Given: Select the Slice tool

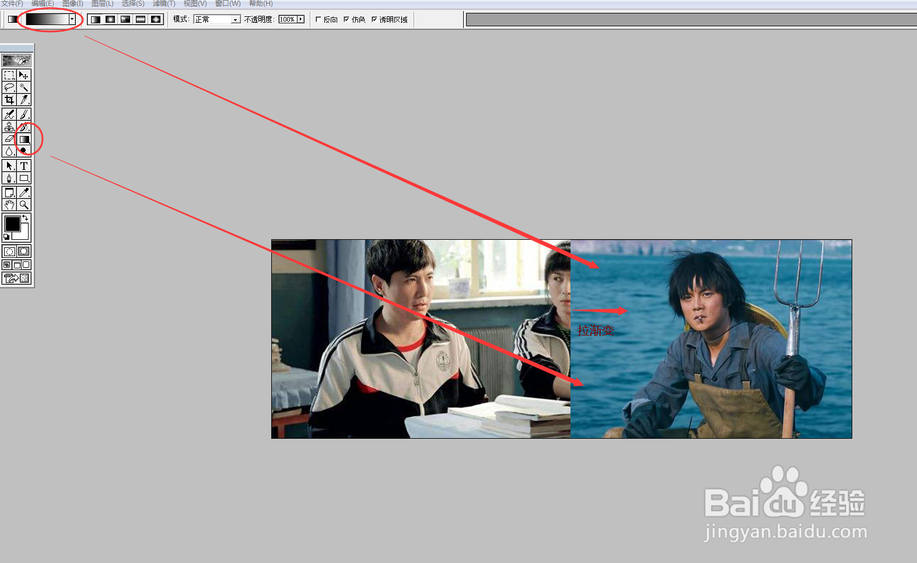Looking at the screenshot, I should point(24,100).
